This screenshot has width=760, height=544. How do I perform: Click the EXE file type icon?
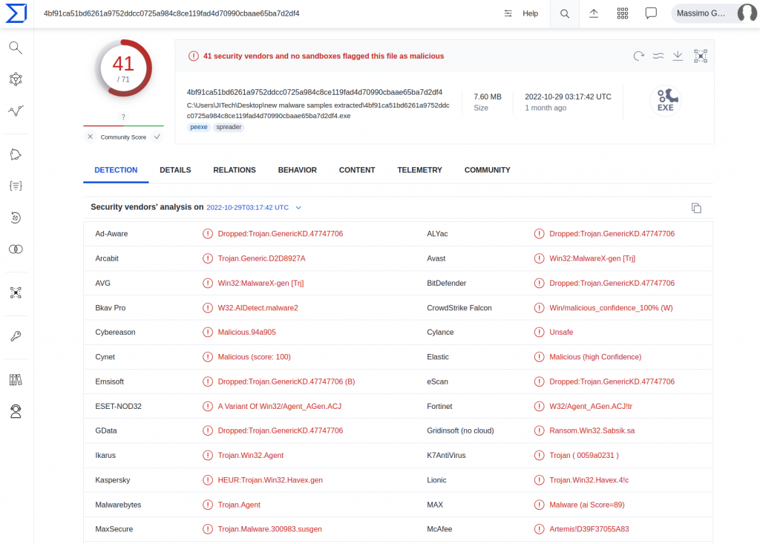[x=666, y=101]
